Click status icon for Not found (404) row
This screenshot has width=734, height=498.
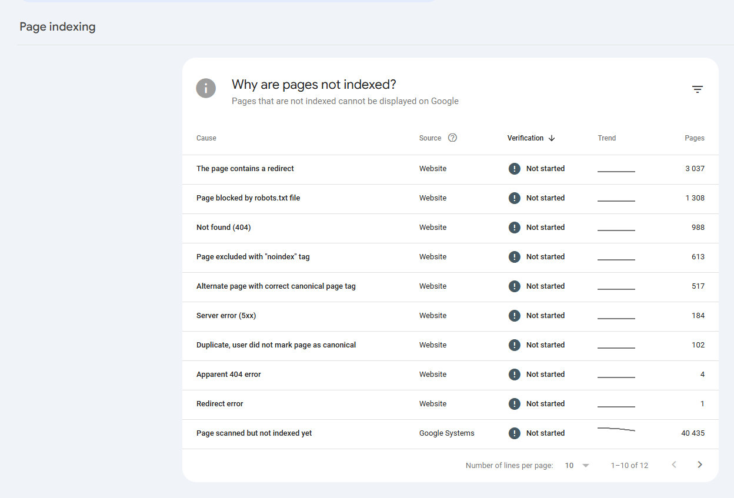(515, 228)
